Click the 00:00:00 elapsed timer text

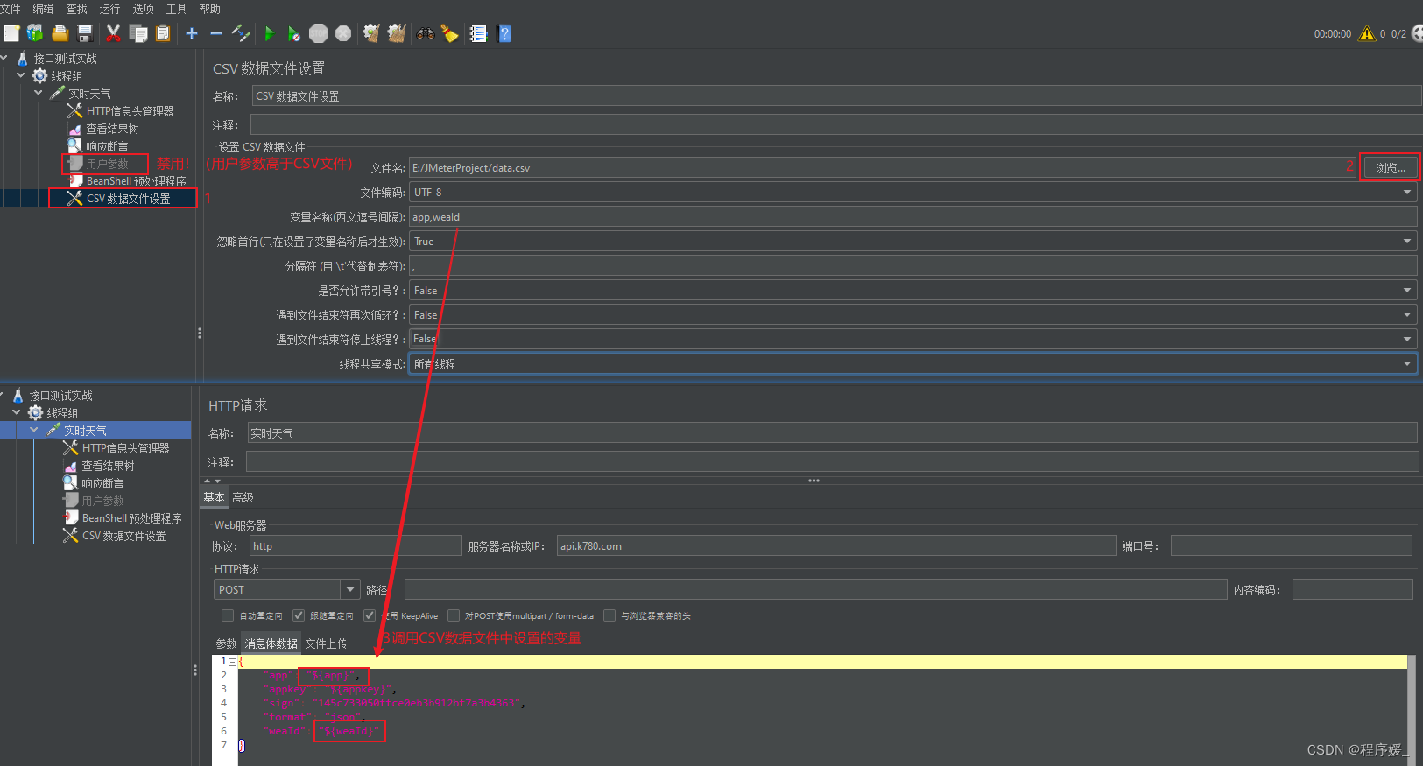coord(1332,34)
